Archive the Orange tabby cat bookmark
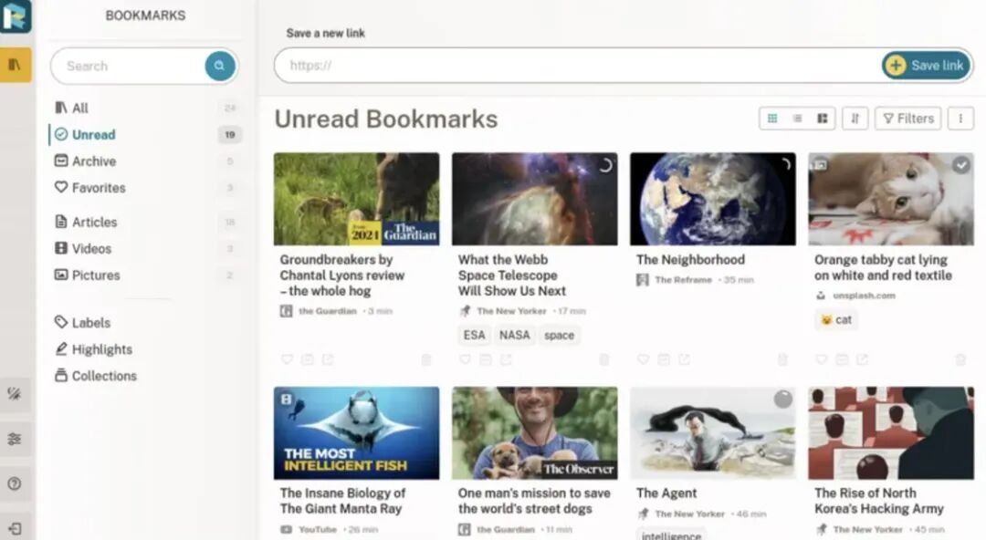The height and width of the screenshot is (540, 986). pos(842,359)
